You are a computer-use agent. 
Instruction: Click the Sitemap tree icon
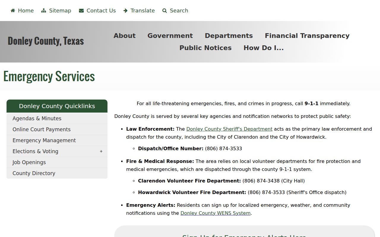click(44, 11)
